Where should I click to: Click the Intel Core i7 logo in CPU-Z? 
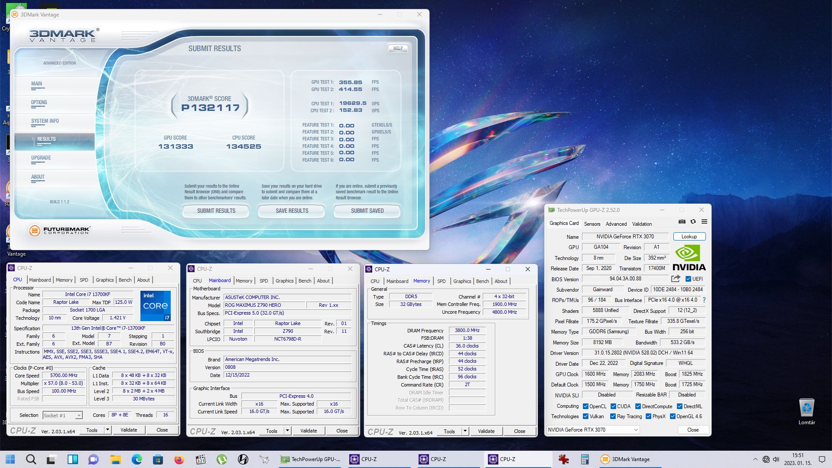(x=156, y=306)
